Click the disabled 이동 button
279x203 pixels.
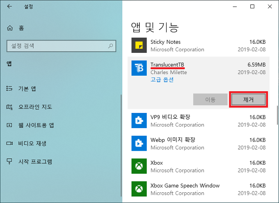[210, 99]
